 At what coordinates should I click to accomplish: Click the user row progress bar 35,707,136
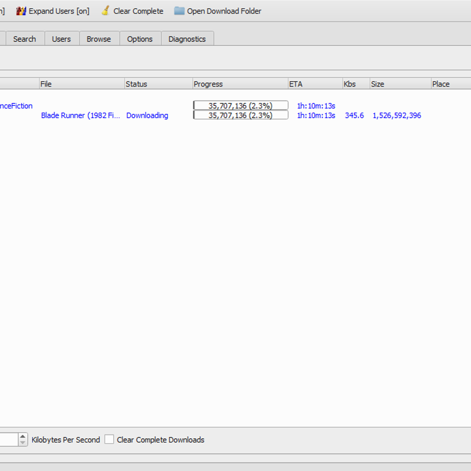[241, 105]
